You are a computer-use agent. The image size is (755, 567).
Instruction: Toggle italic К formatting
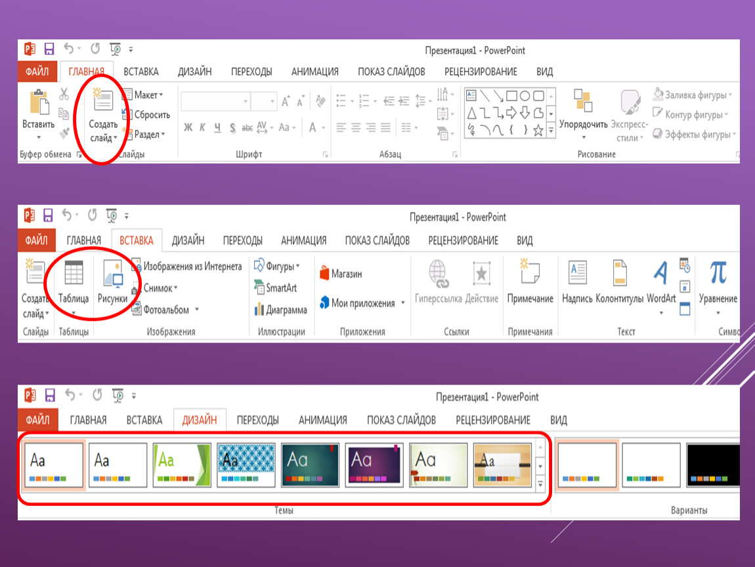203,127
